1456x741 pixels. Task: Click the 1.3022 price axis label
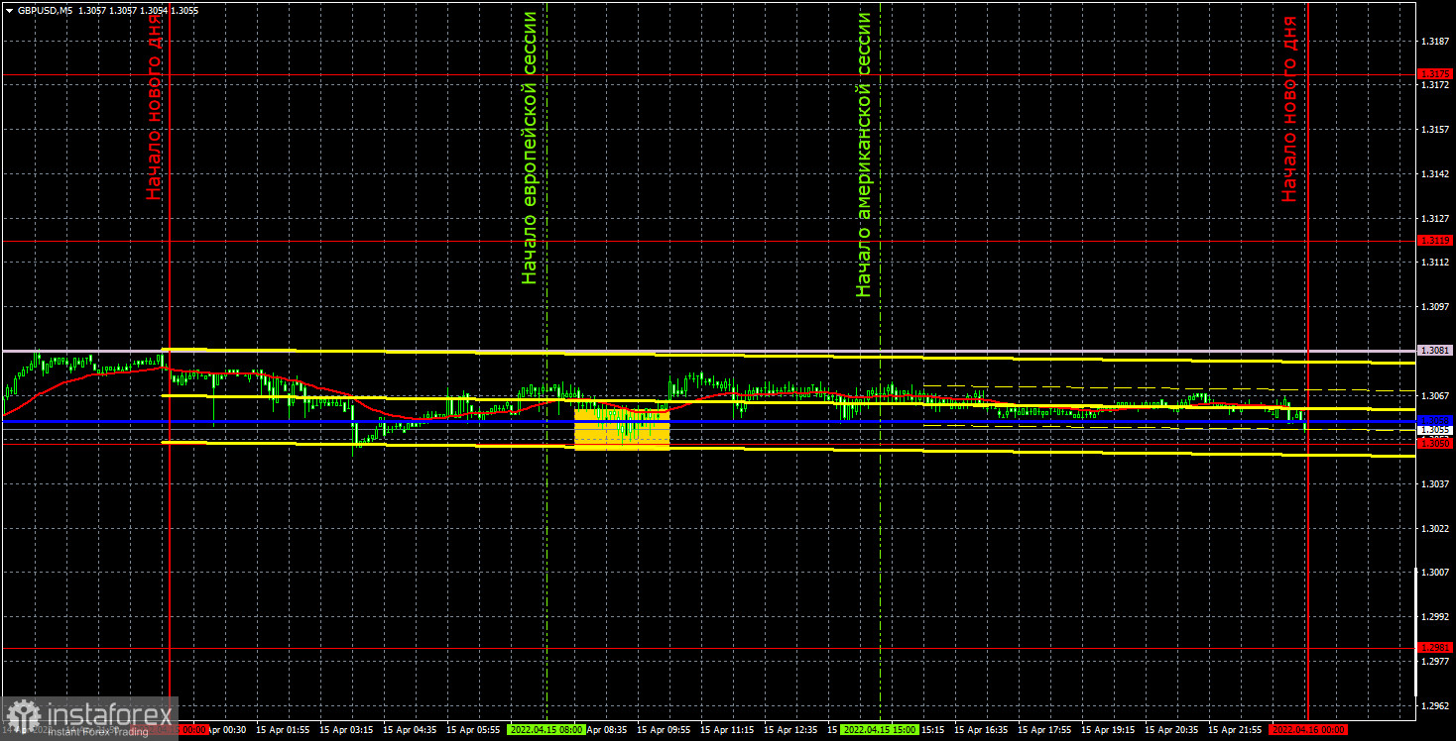point(1435,528)
